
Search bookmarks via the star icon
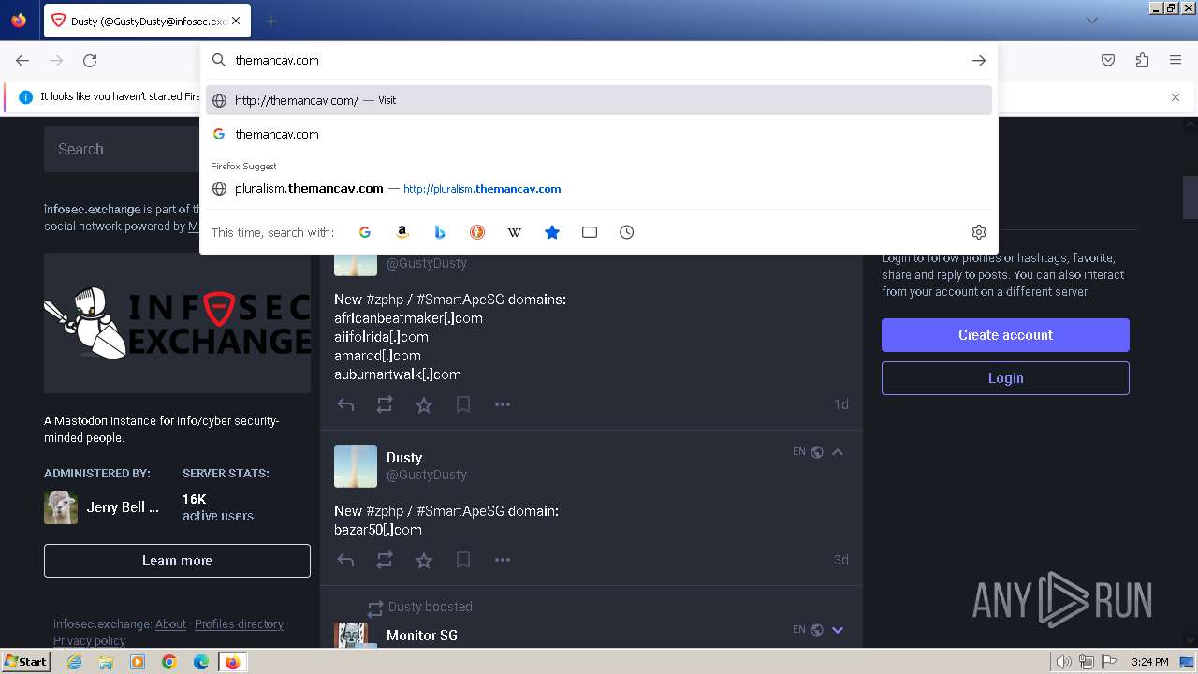(x=552, y=232)
